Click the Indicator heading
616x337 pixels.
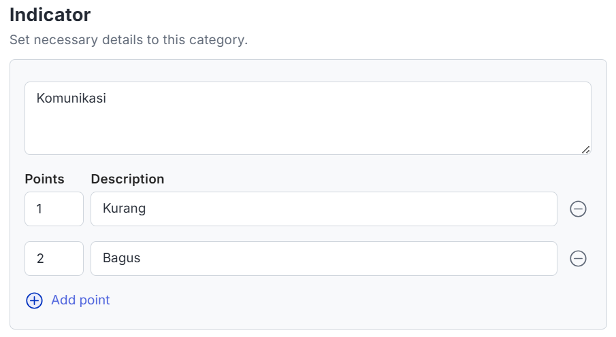point(50,14)
